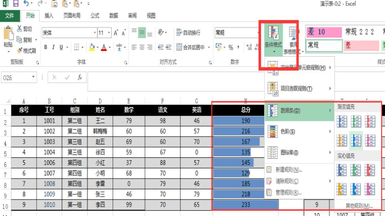Viewport: 385px width, 216px height.
Task: Click the Format Painter (格式刷) icon
Action: click(x=20, y=51)
